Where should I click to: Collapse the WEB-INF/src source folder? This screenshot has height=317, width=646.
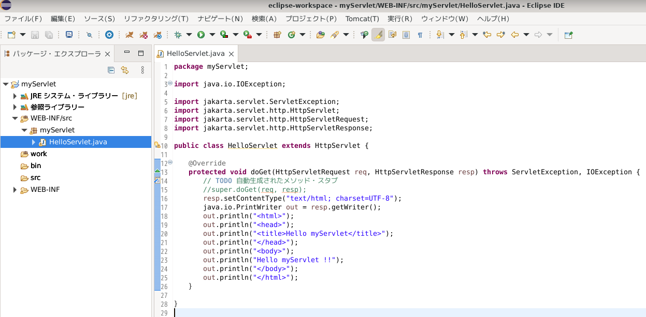point(15,118)
